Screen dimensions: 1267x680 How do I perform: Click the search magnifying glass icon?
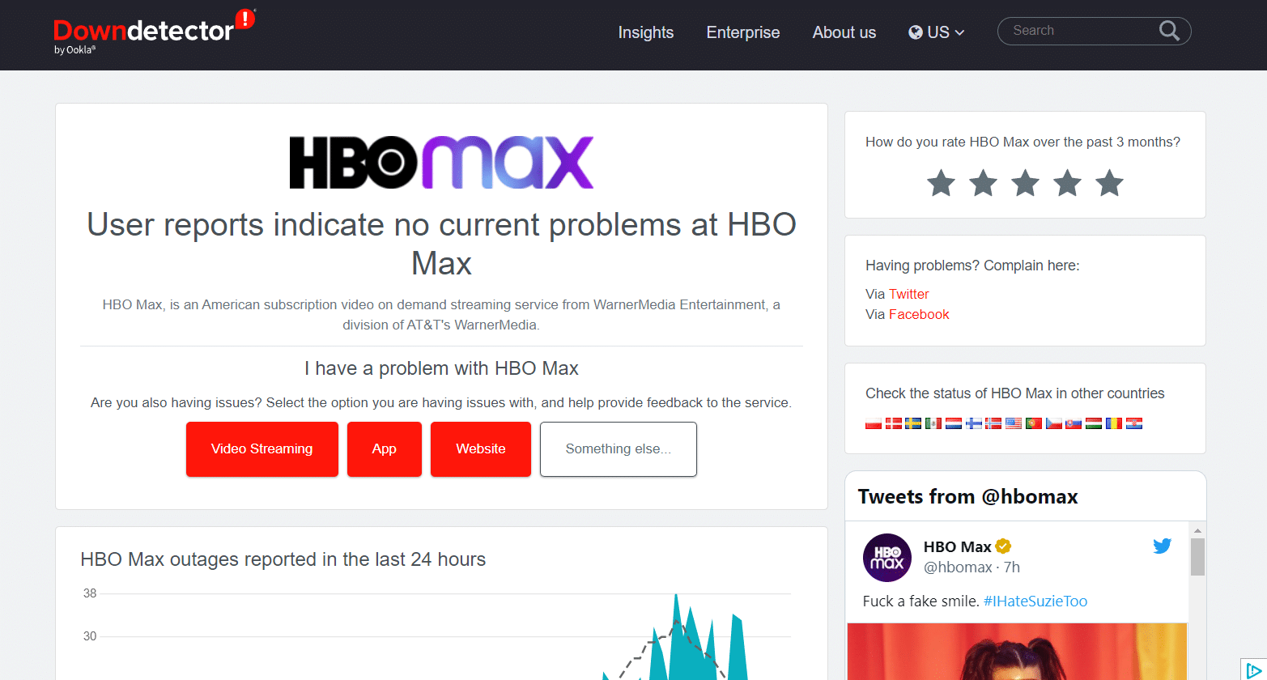1168,30
